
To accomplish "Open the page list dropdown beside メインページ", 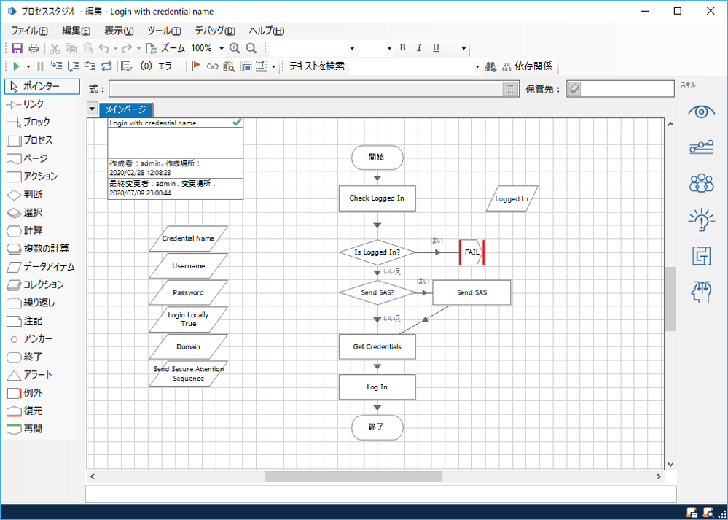I will pyautogui.click(x=93, y=109).
